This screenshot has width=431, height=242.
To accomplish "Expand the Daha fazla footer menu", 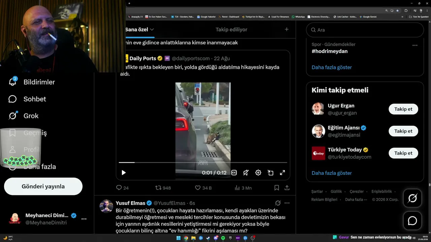I will [x=356, y=200].
